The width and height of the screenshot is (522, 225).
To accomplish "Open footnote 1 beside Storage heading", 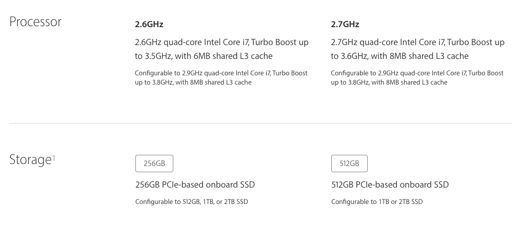I will (53, 157).
